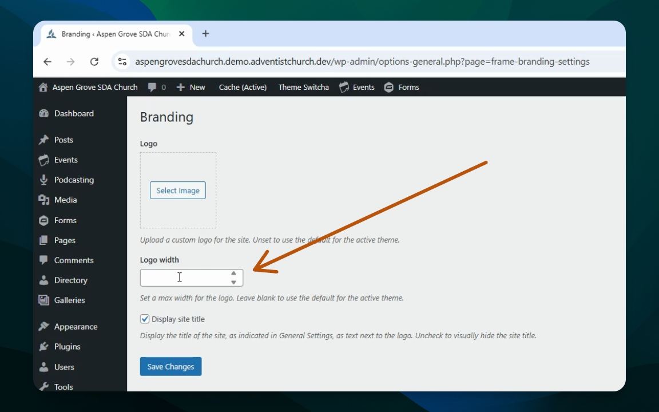The image size is (659, 412).
Task: Click the Select Image button
Action: coord(178,191)
